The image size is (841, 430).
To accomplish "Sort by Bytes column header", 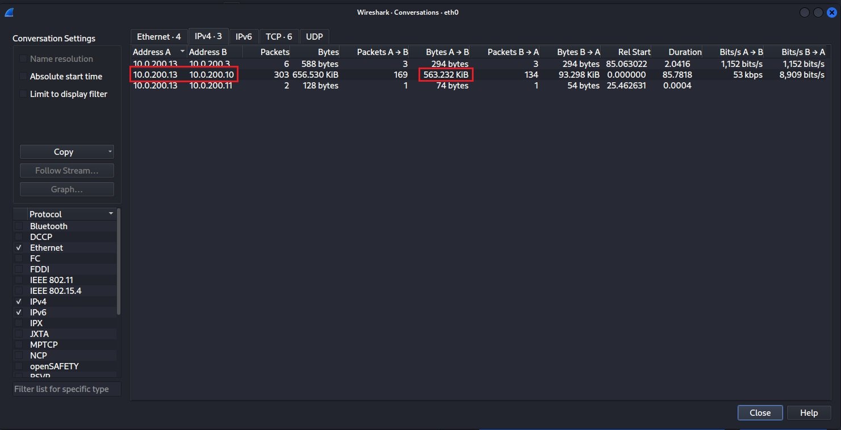I will [315, 52].
